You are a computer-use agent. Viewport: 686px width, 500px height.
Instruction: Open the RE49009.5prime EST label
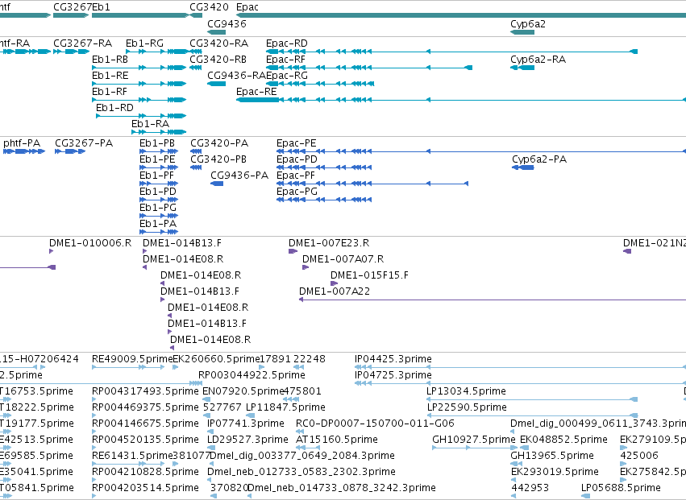click(132, 359)
